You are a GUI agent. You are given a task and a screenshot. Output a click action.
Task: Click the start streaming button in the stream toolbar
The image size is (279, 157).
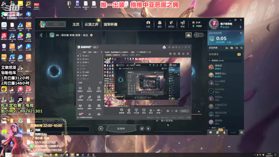pos(184,111)
